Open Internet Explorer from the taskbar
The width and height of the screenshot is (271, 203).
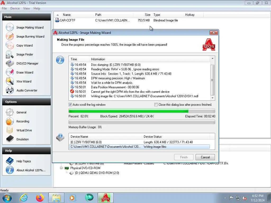[24, 198]
